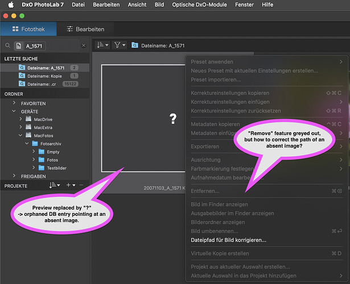Open the projects sort icon
The width and height of the screenshot is (350, 284).
tap(54, 185)
